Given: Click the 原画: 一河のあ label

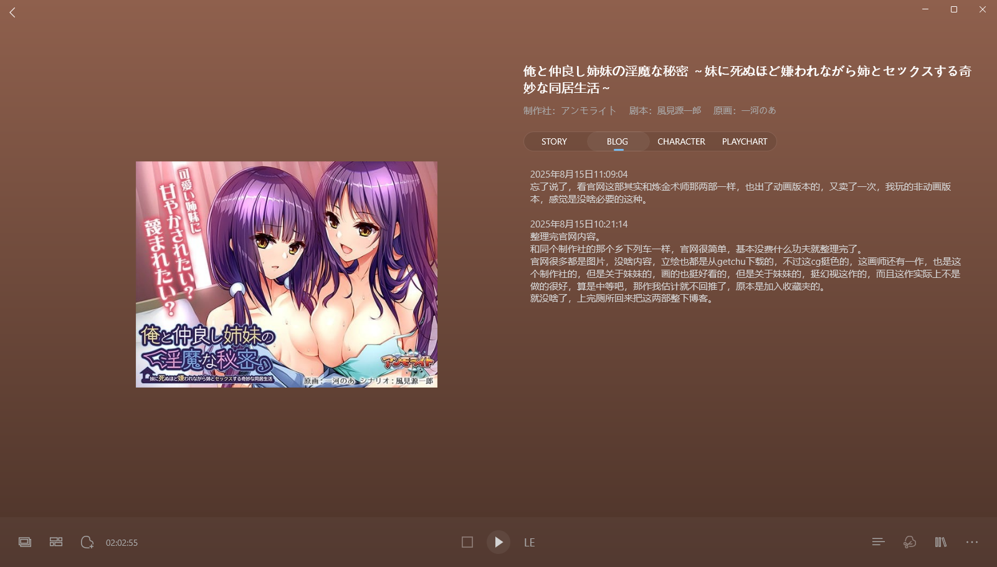Looking at the screenshot, I should (745, 110).
